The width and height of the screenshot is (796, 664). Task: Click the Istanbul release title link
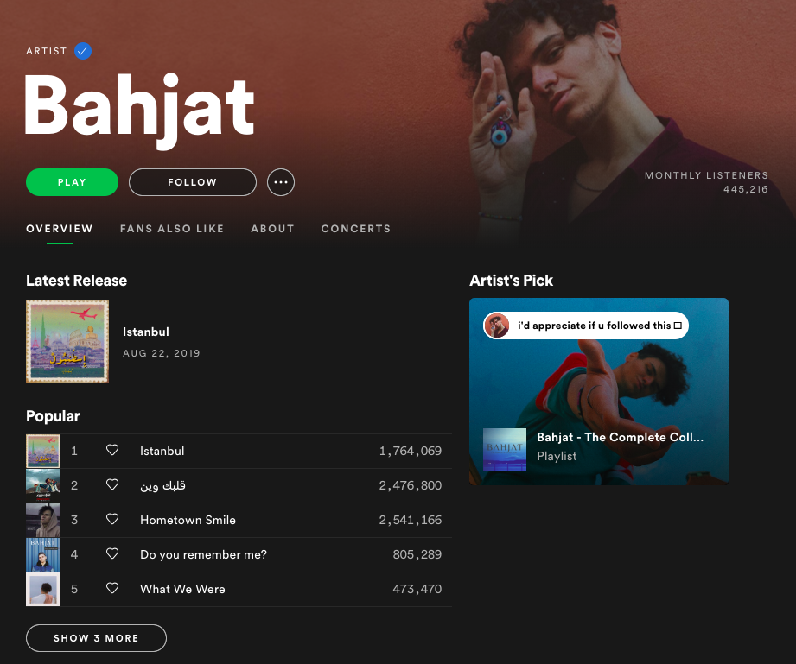tap(146, 332)
